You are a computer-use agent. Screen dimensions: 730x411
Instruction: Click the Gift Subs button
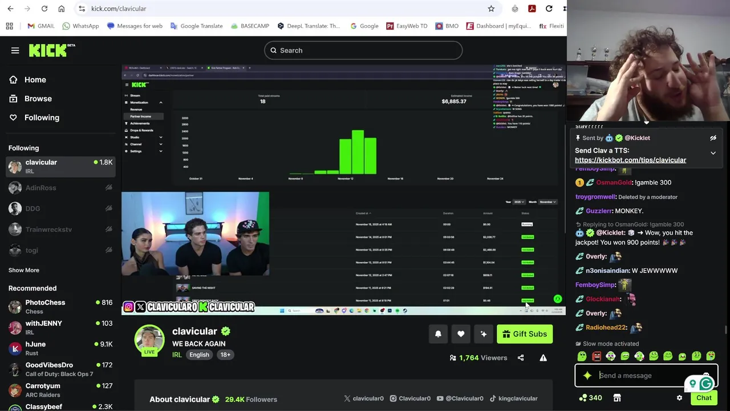(525, 334)
